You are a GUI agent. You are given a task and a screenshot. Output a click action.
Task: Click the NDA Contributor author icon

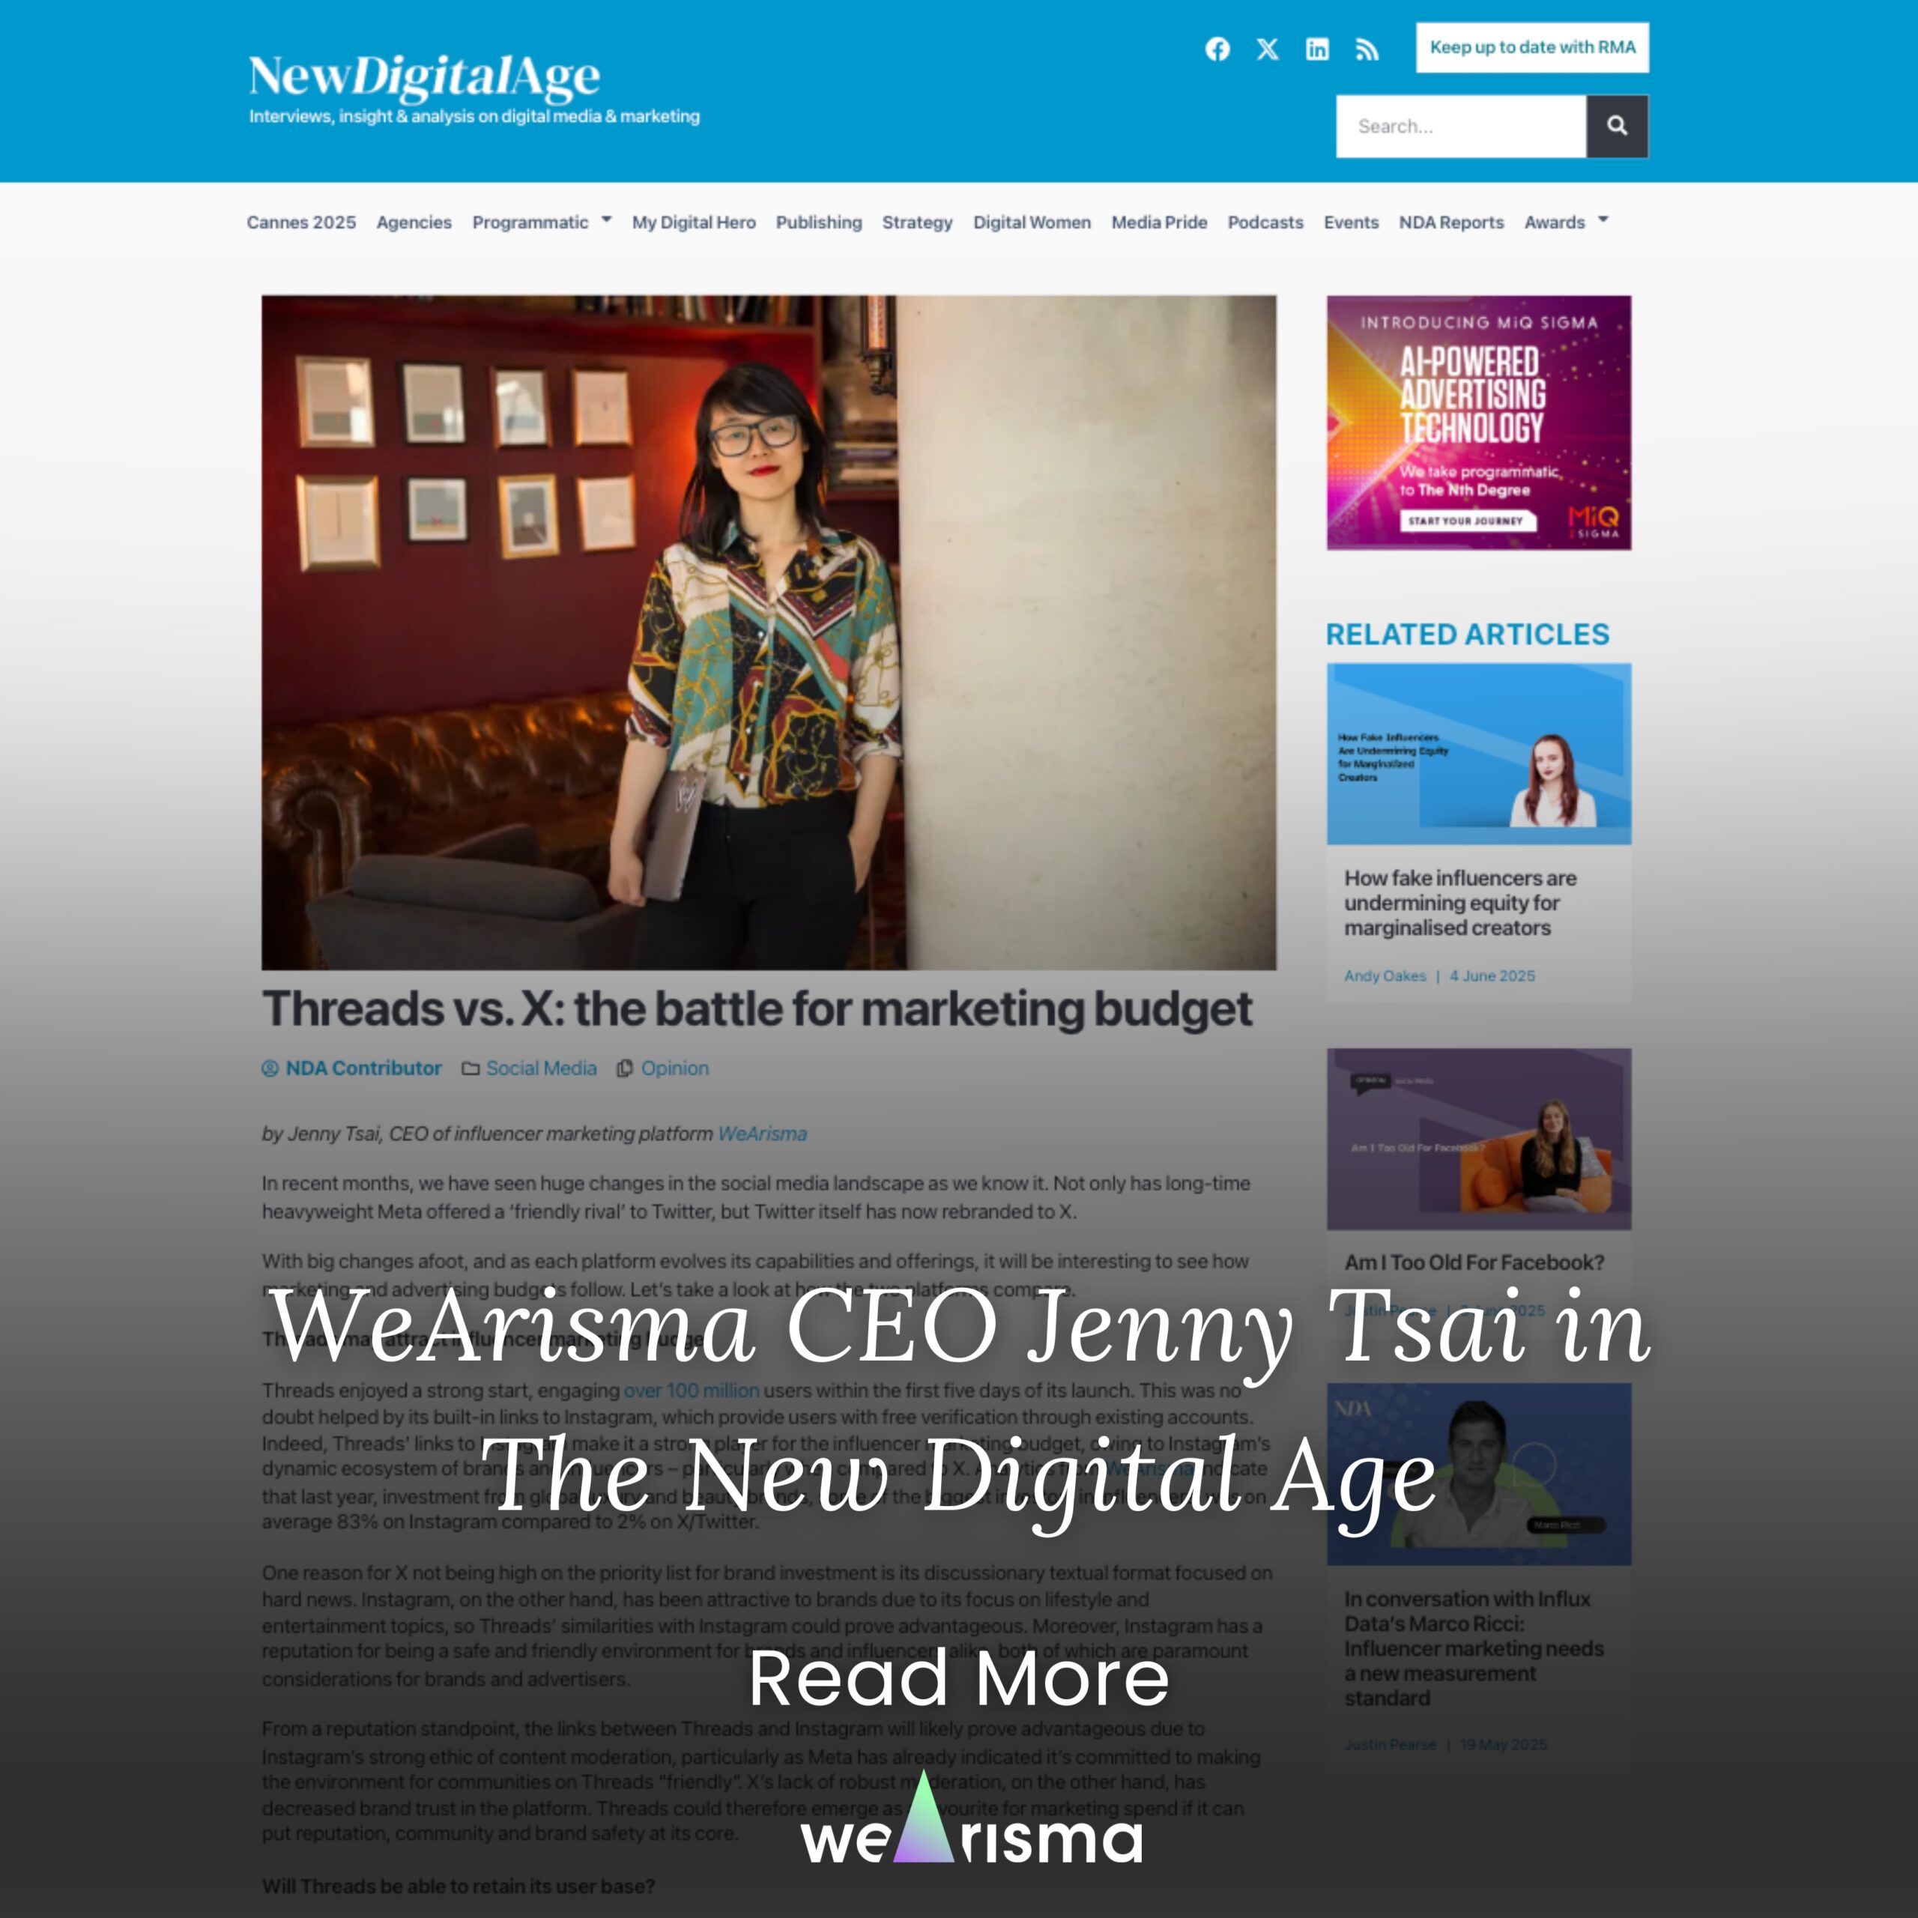point(270,1068)
